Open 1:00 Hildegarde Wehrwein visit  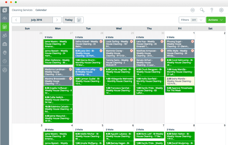point(119,81)
